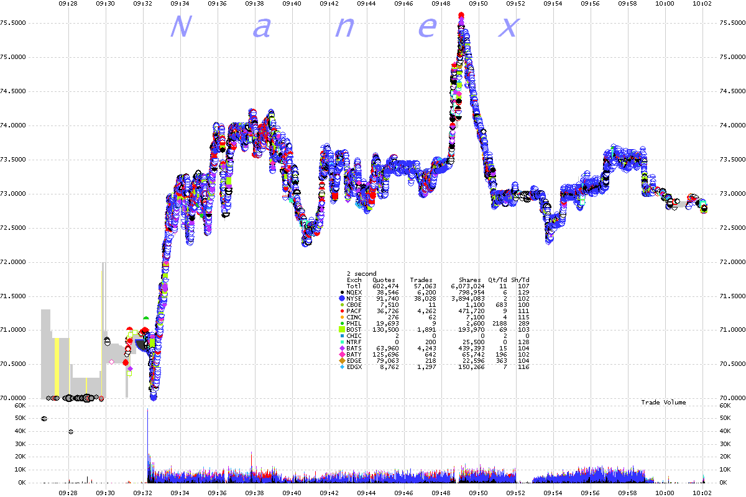Select CBOE Qt/Td value 683
The image size is (746, 497).
pyautogui.click(x=501, y=305)
